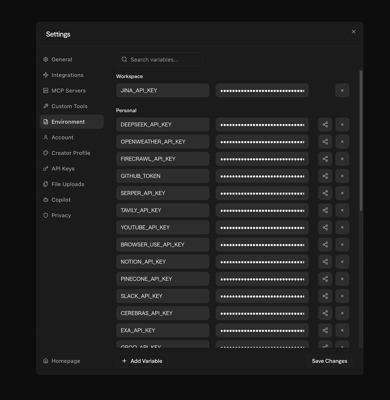Screen dimensions: 390x400
Task: Click the Add Variable button
Action: coord(142,361)
